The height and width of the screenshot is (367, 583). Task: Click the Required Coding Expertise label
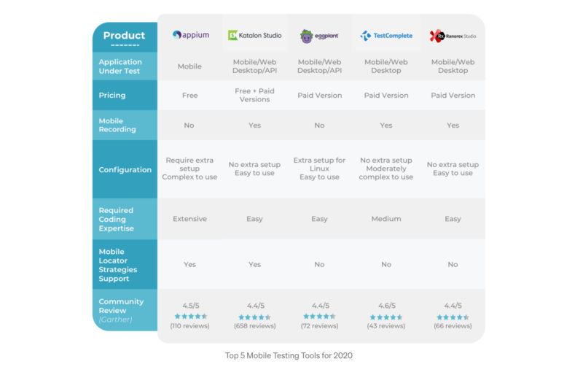pyautogui.click(x=116, y=219)
